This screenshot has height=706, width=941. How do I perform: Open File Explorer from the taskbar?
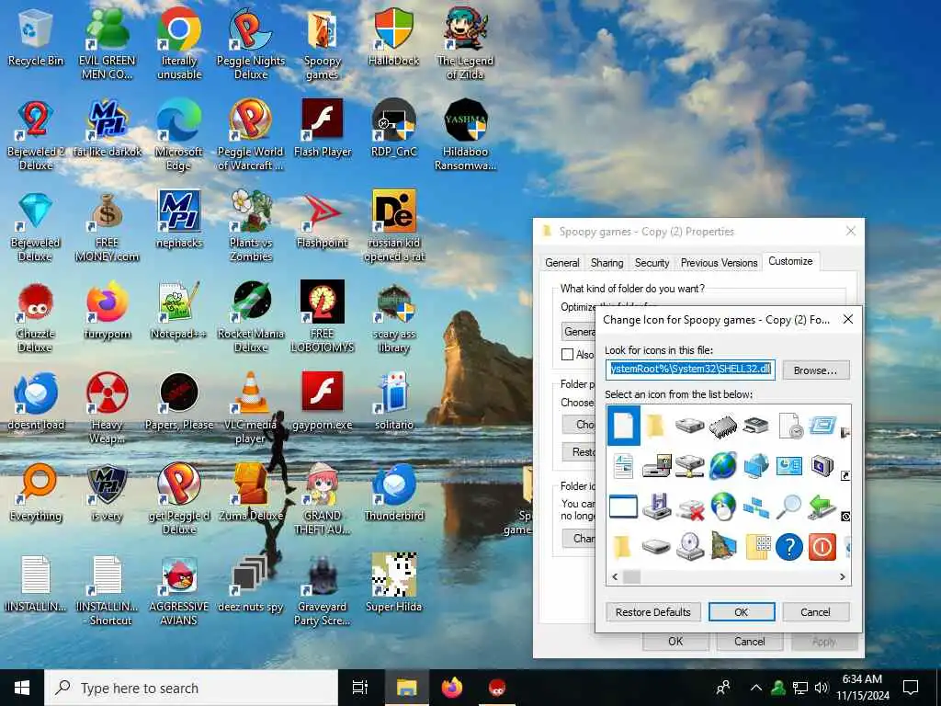pyautogui.click(x=406, y=688)
